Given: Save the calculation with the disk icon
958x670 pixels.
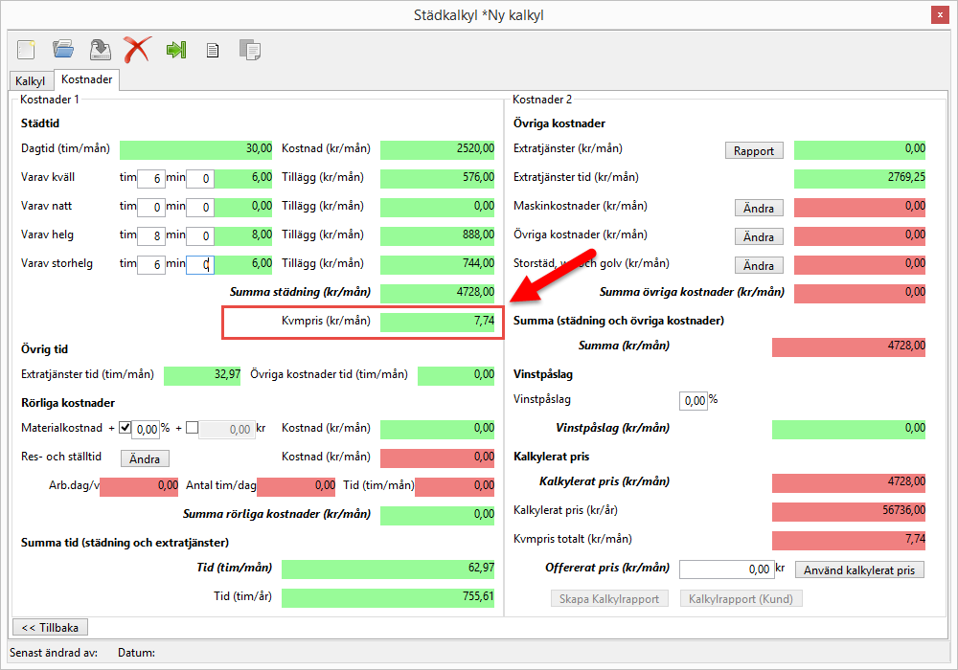Looking at the screenshot, I should (99, 50).
